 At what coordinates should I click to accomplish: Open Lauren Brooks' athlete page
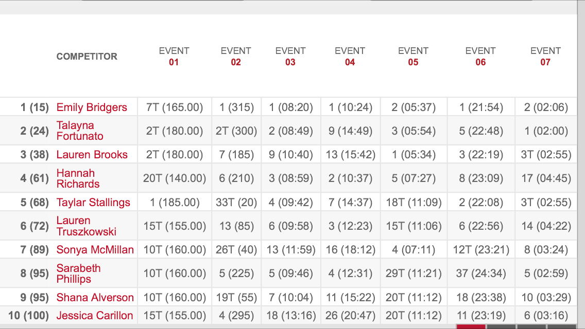[92, 155]
